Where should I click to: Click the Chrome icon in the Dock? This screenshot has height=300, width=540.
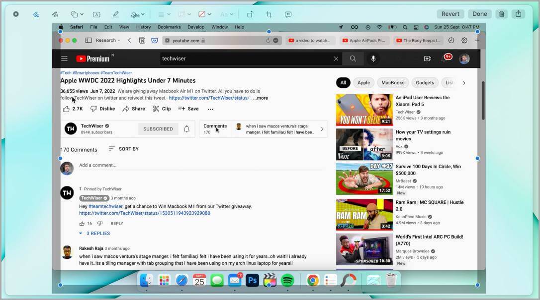313,281
